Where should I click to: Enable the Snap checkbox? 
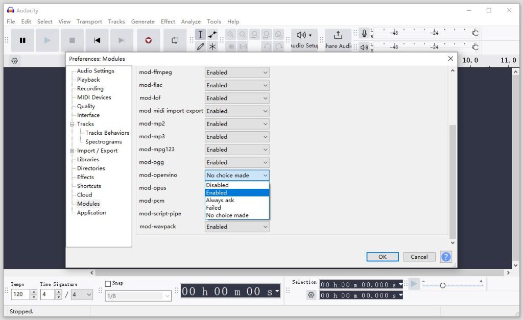coord(108,284)
